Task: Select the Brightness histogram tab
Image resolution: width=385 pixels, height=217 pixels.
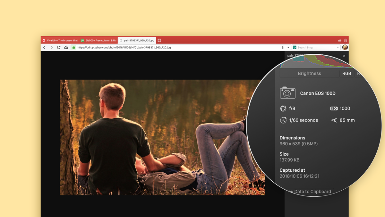Action: pyautogui.click(x=309, y=73)
